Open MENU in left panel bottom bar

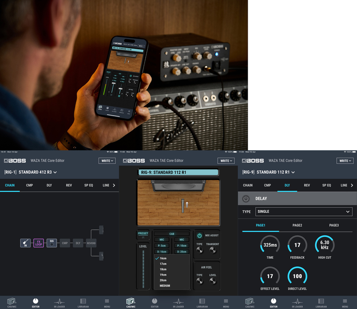pyautogui.click(x=107, y=303)
